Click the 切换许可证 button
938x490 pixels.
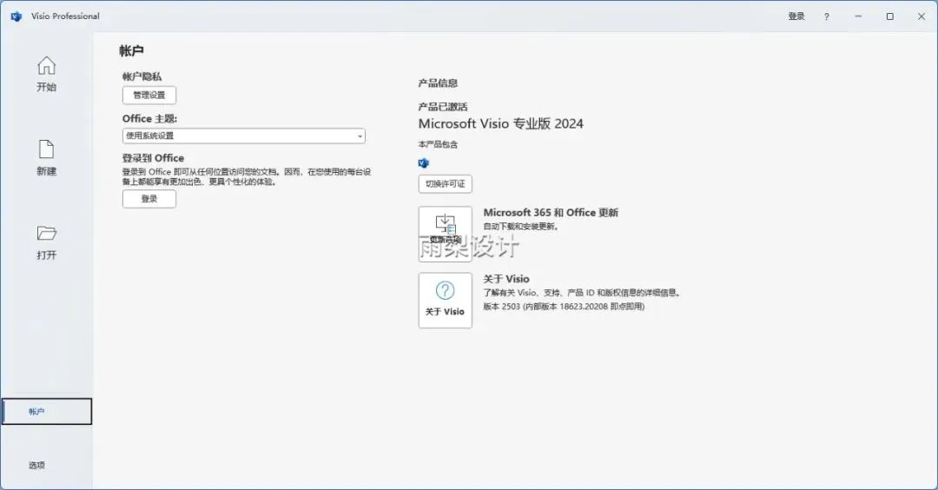[x=445, y=183]
